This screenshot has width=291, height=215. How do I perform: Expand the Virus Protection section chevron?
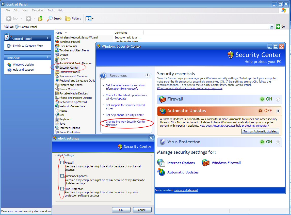tap(278, 142)
